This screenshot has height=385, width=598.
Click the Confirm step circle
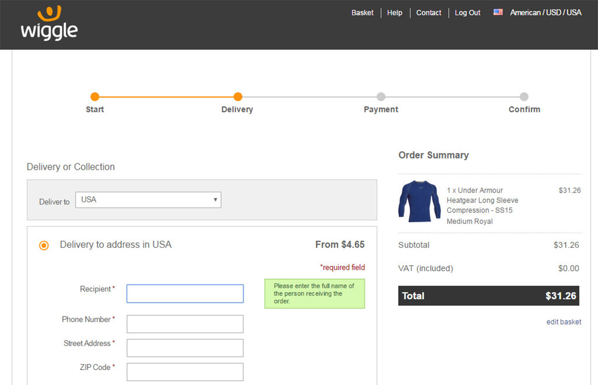click(x=524, y=97)
